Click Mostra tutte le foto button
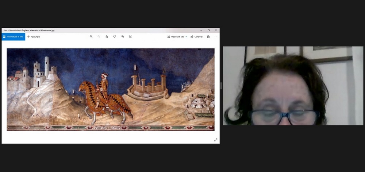The width and height of the screenshot is (365, 172). (13, 37)
